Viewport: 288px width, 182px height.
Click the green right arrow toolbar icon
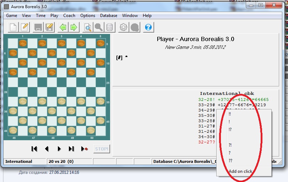[x=74, y=27]
